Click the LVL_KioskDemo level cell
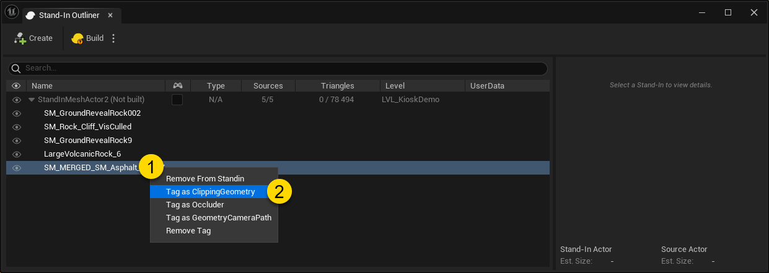This screenshot has width=769, height=273. (411, 100)
